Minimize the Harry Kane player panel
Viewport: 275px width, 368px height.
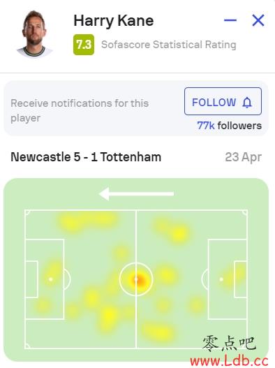pyautogui.click(x=230, y=20)
